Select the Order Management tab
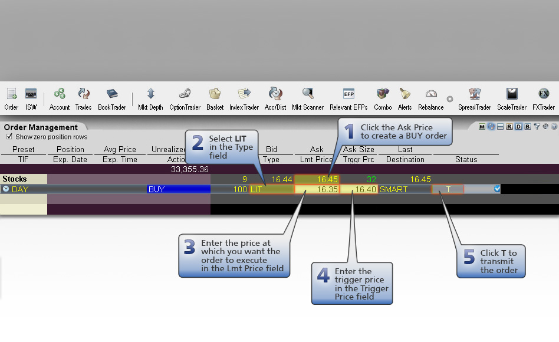The height and width of the screenshot is (342, 559). click(41, 127)
